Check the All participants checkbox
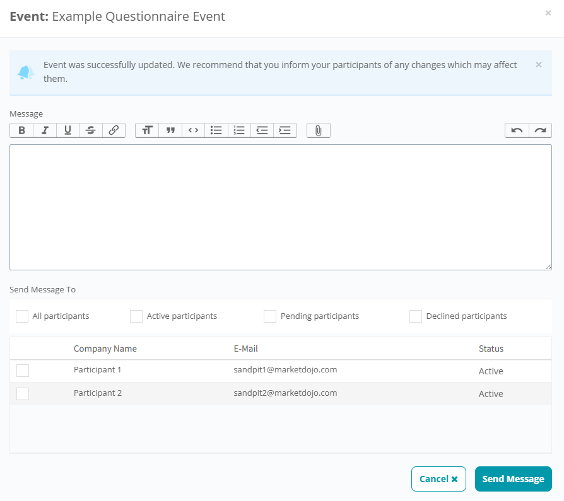This screenshot has width=564, height=501. point(22,316)
